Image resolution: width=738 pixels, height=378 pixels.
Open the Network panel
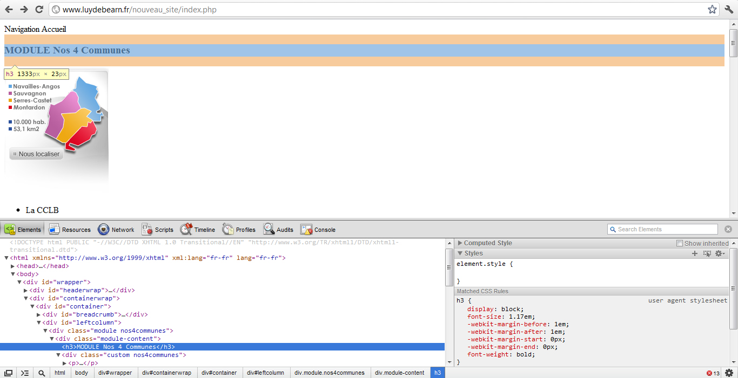tap(116, 230)
